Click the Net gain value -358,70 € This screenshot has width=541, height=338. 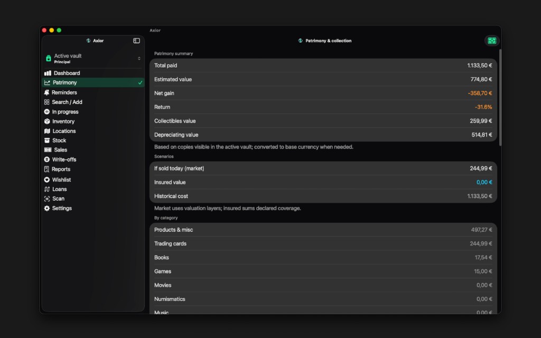(x=480, y=93)
